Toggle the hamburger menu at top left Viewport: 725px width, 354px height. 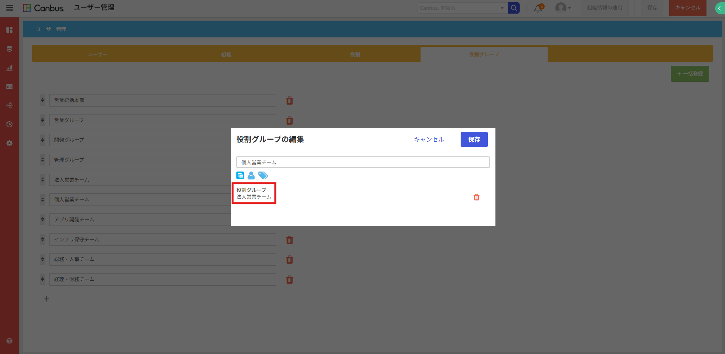[9, 8]
